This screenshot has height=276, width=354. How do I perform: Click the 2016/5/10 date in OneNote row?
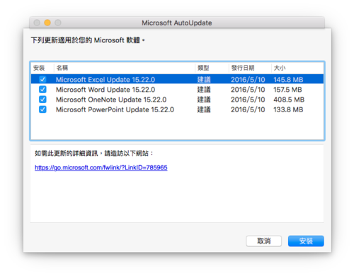(x=248, y=100)
